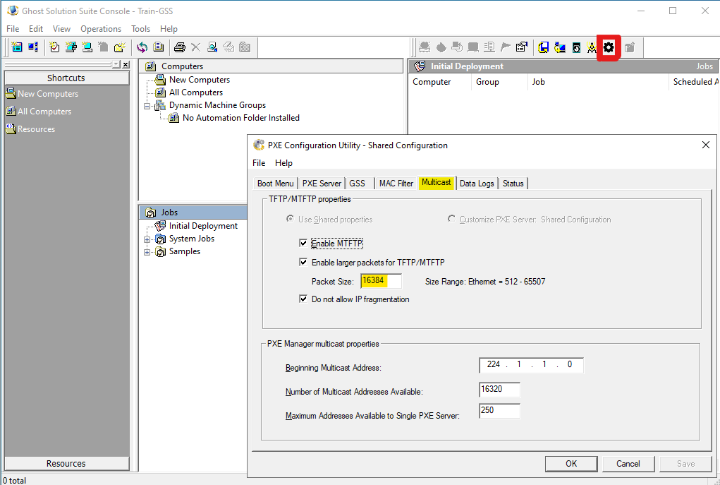Click the New Folder toolbar icon

tap(120, 47)
